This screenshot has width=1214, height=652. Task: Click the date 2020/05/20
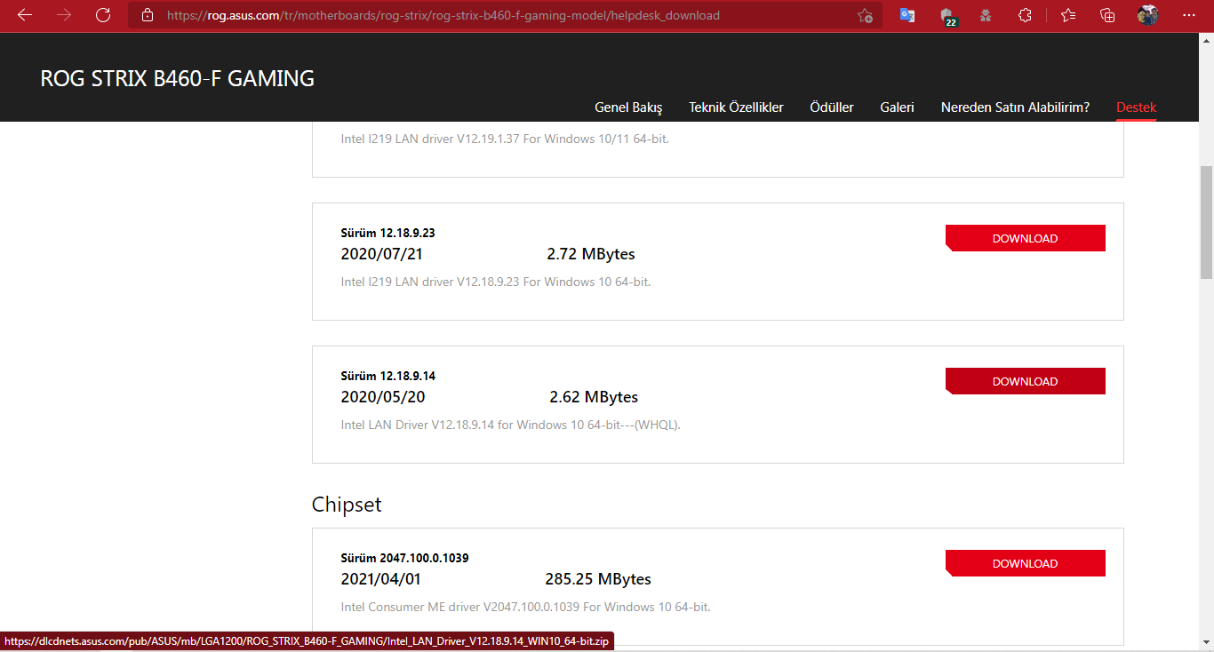(383, 397)
